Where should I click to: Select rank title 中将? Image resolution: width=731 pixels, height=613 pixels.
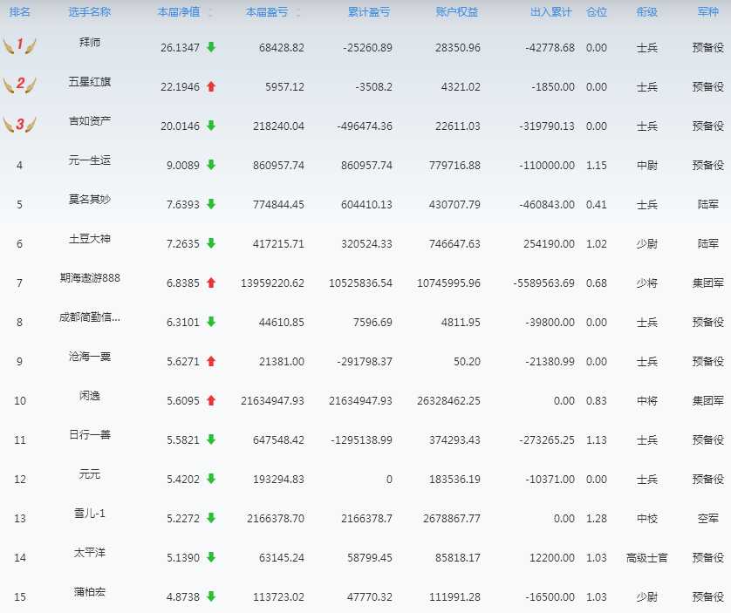(x=647, y=401)
